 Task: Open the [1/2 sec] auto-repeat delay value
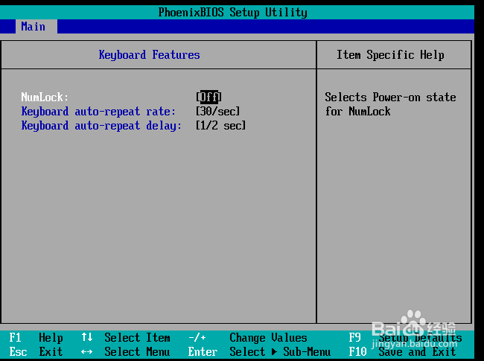tap(220, 126)
